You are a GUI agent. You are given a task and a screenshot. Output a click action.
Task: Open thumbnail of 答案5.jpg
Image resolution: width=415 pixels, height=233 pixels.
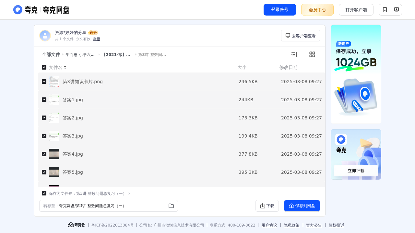coord(54,172)
